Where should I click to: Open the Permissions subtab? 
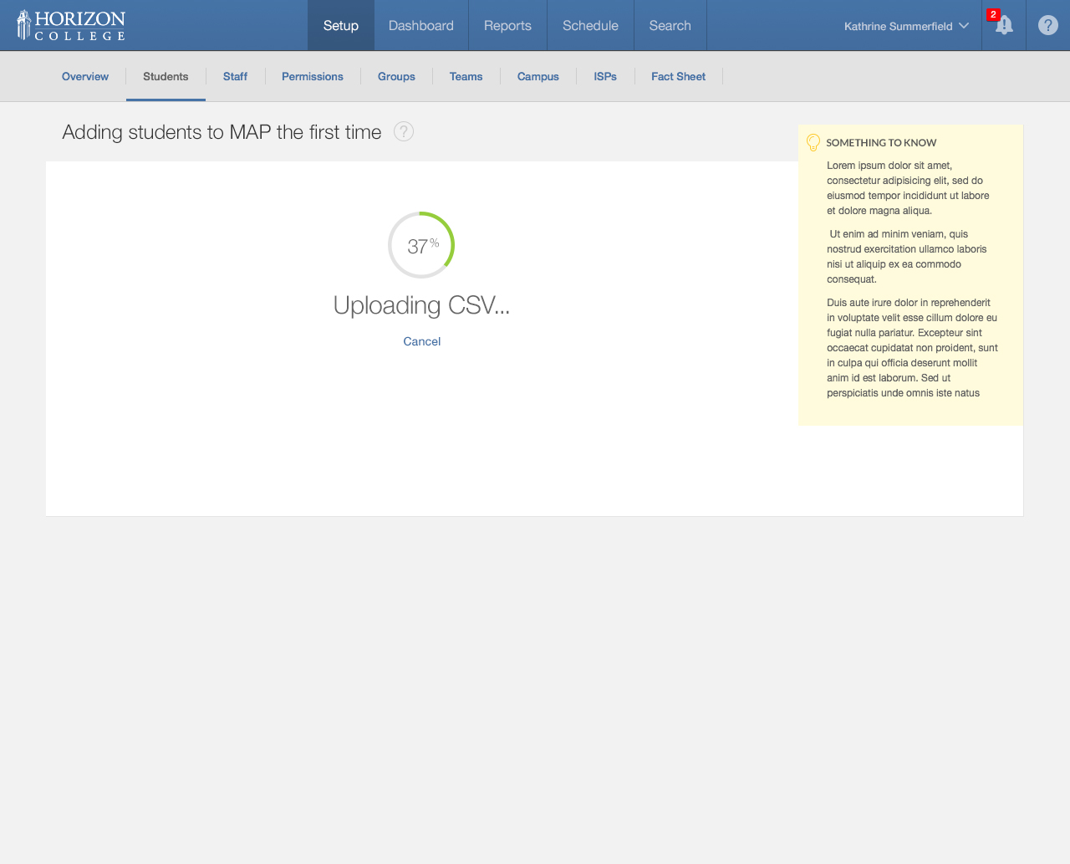[313, 76]
